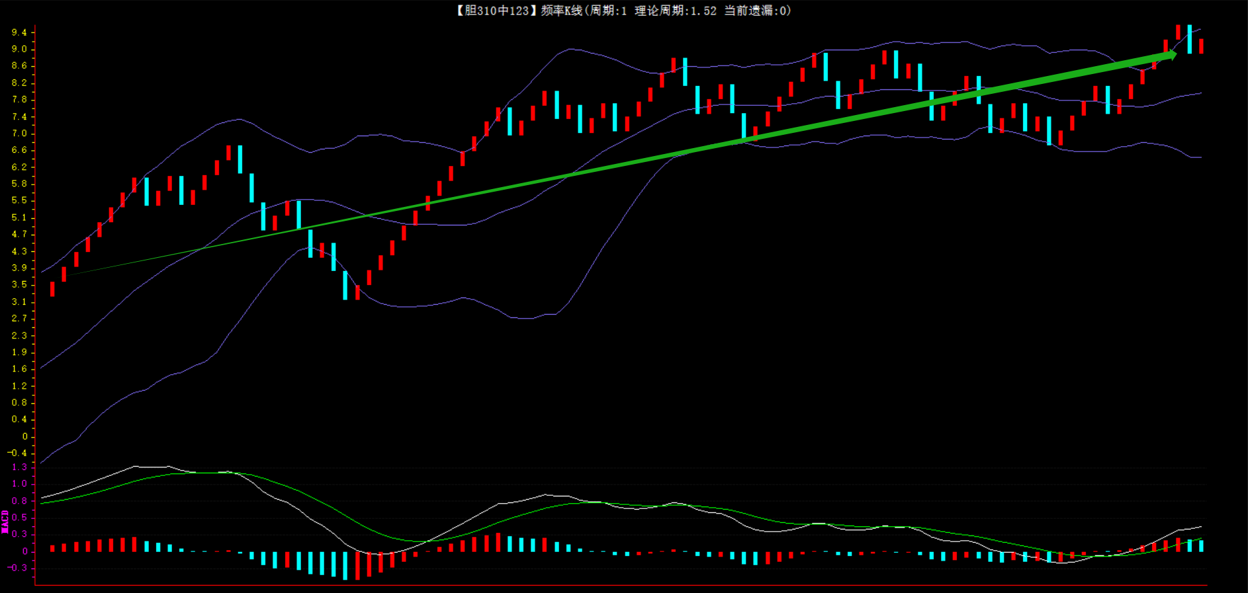Click the 7.0 label on the price axis

[19, 134]
